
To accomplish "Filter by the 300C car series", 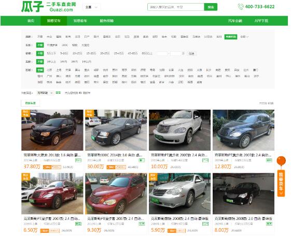I will tap(65, 45).
